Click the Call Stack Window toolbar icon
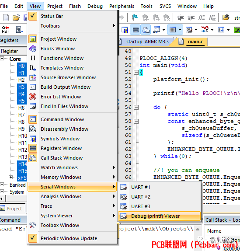Screen dimensions: 240x251 point(146,30)
